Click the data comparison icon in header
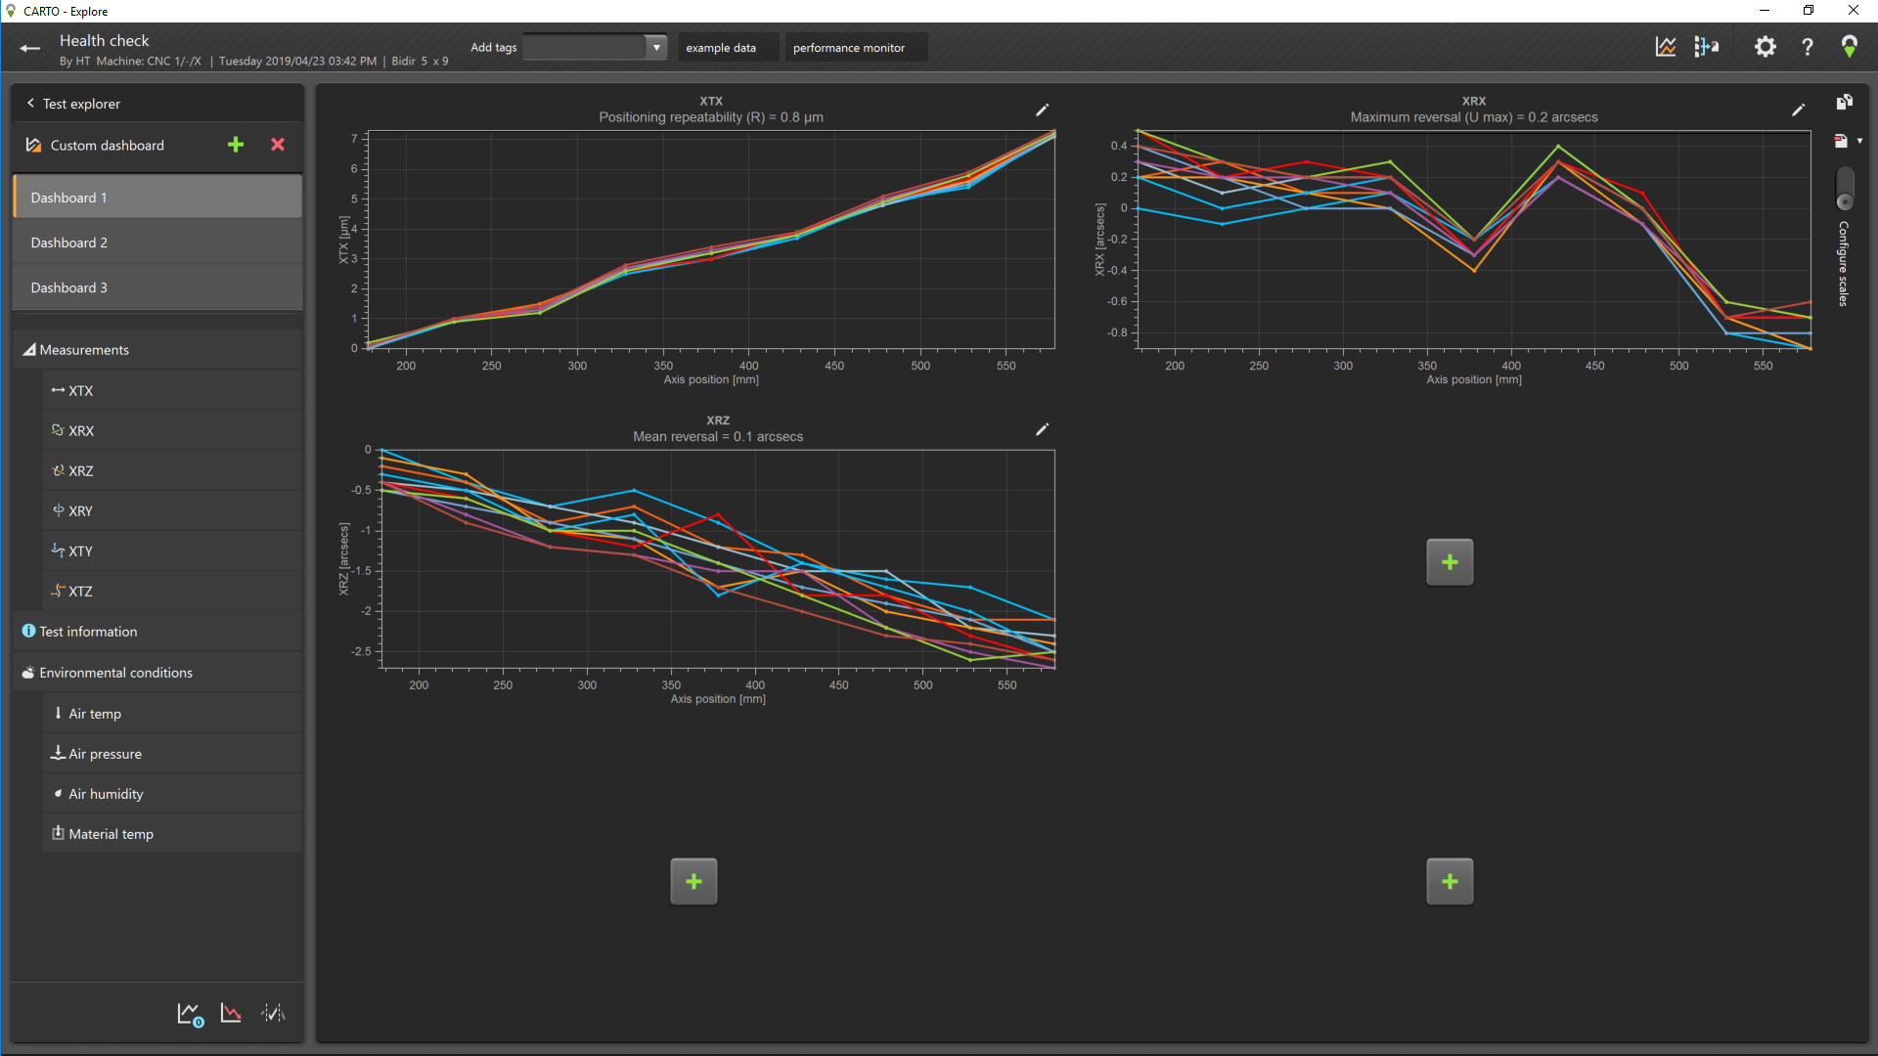Image resolution: width=1878 pixels, height=1056 pixels. (x=1707, y=47)
